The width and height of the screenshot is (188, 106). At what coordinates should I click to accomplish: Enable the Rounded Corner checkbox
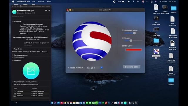click(123, 30)
